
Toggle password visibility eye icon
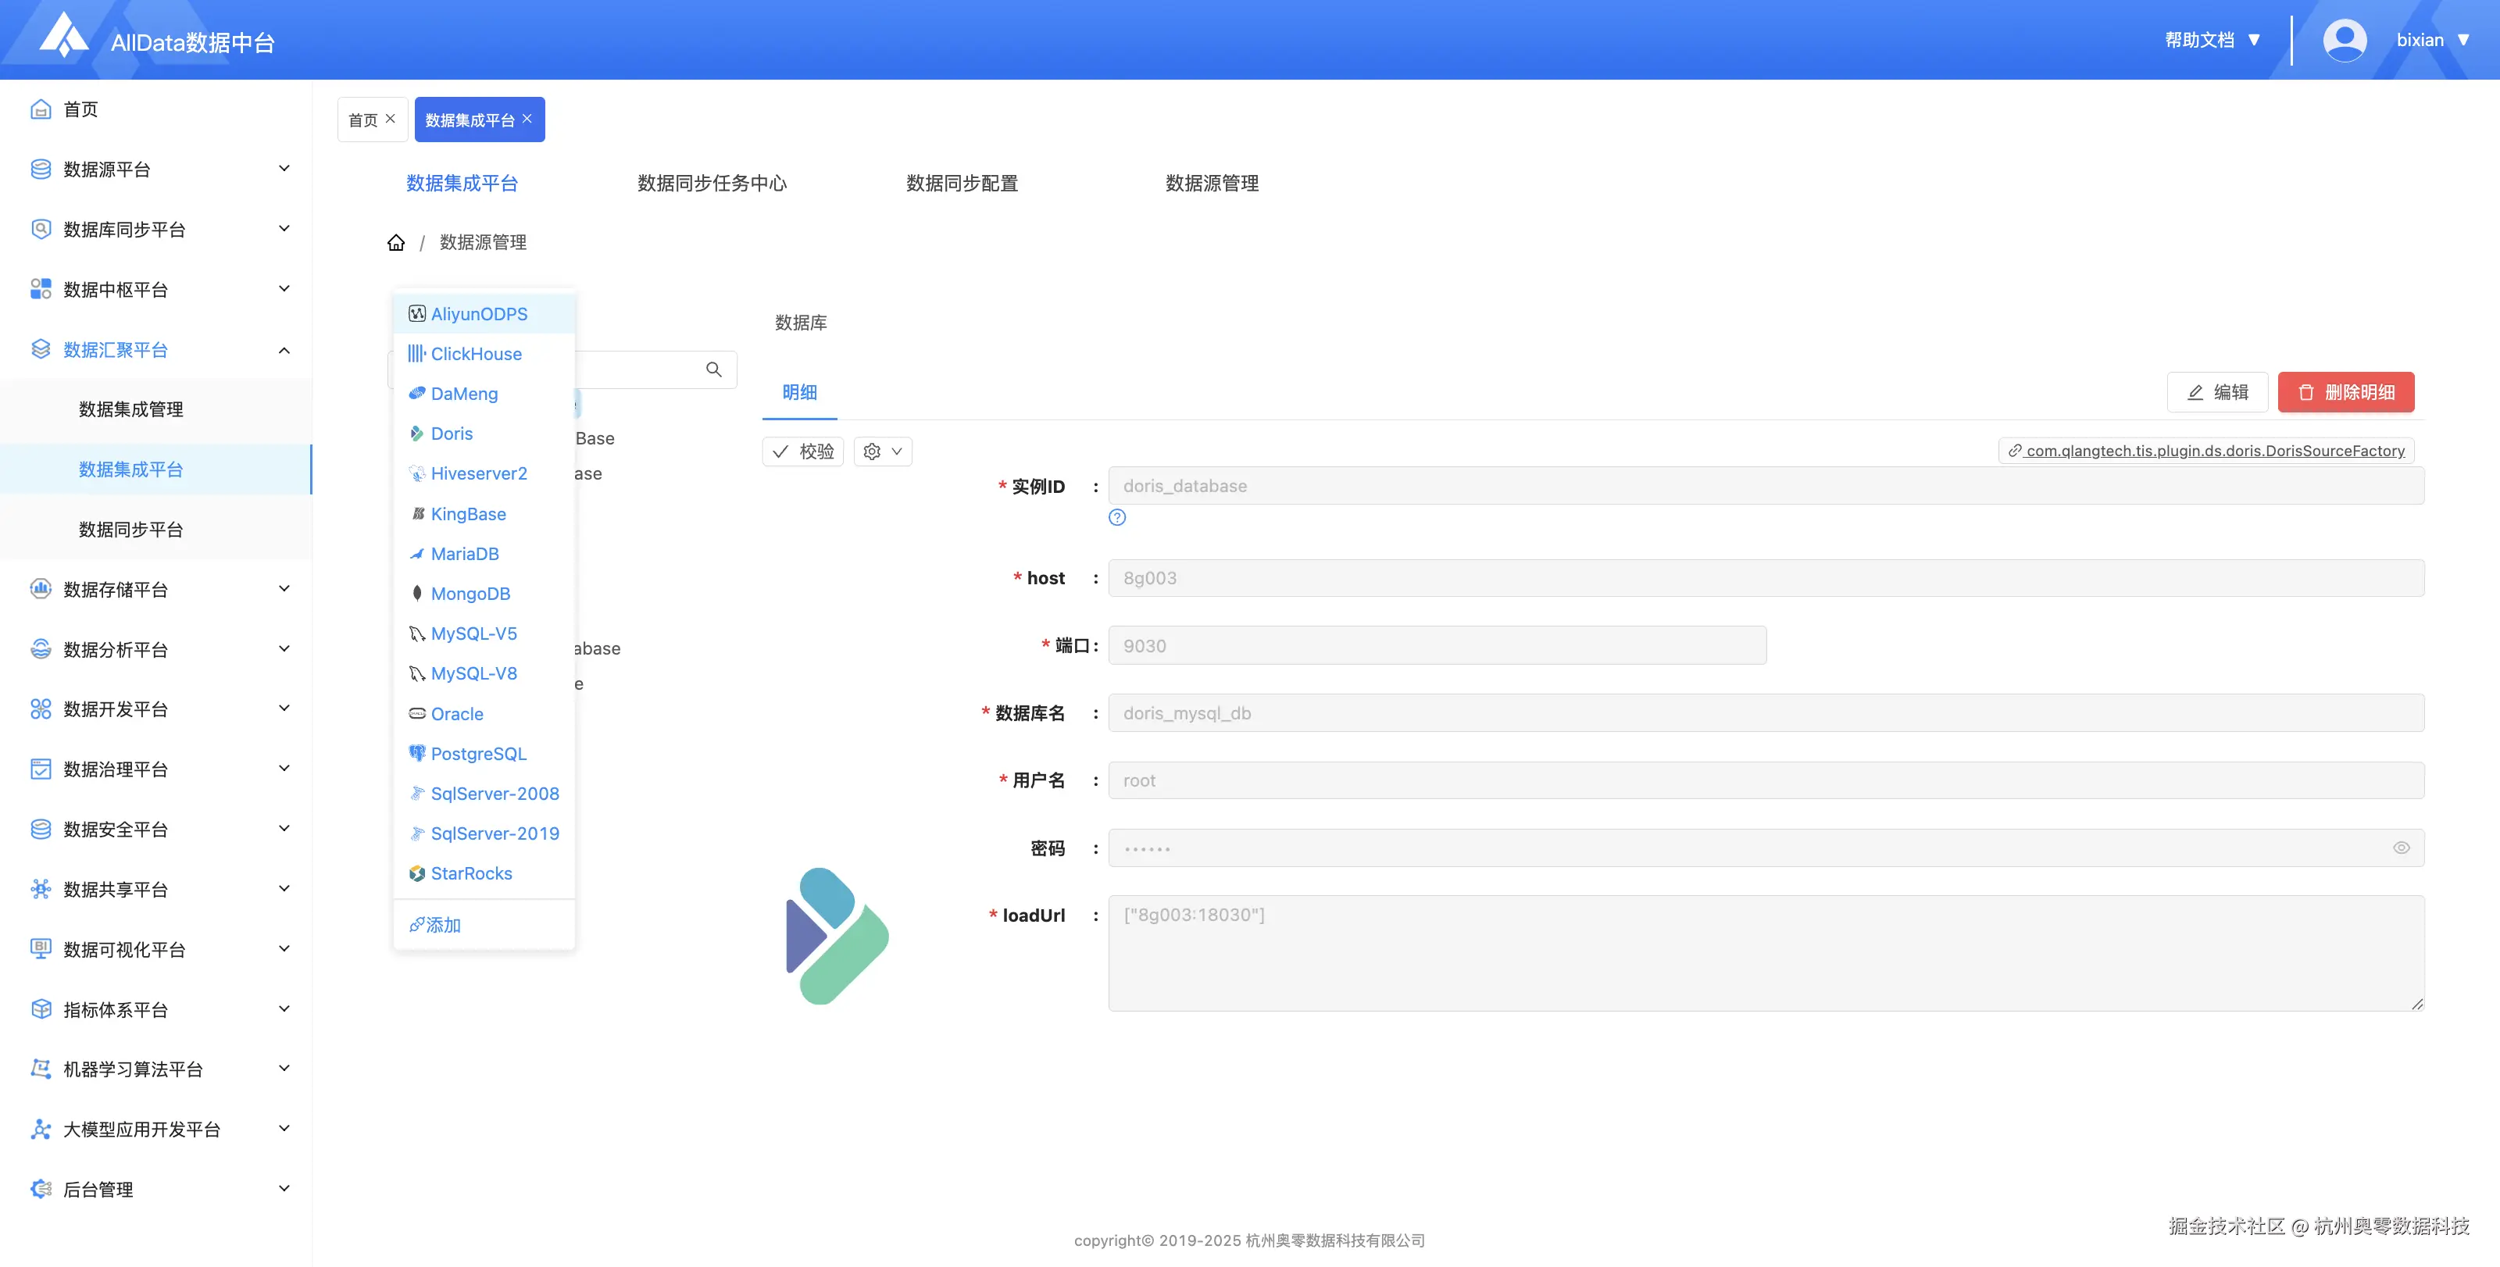click(x=2401, y=848)
